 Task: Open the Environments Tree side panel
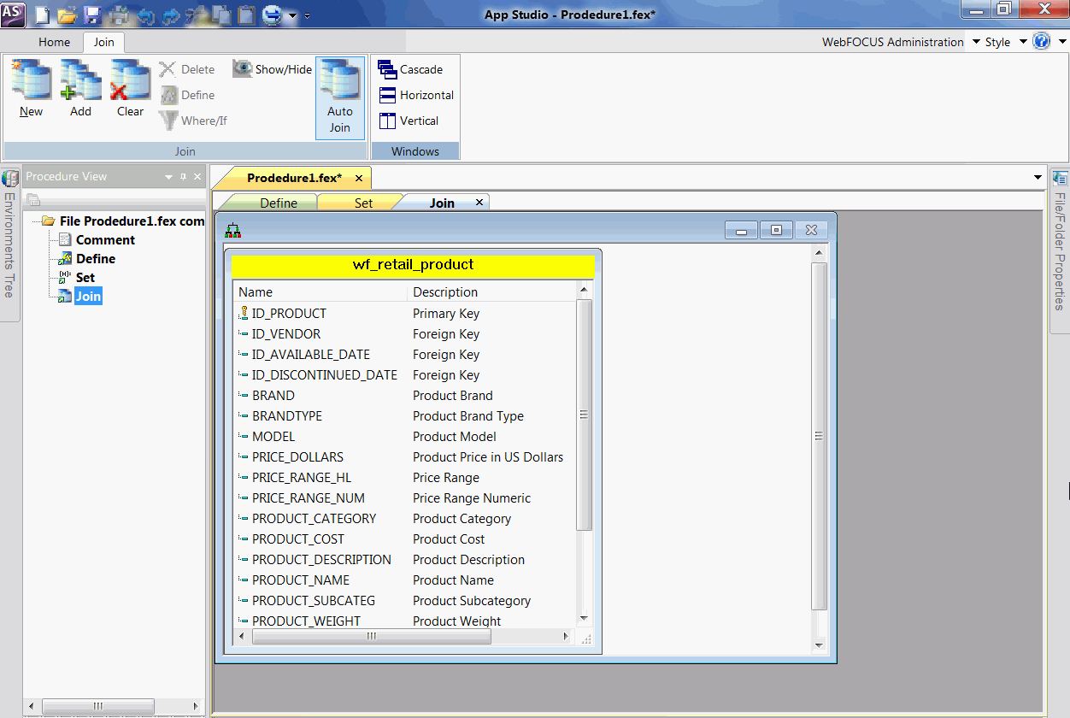point(9,244)
